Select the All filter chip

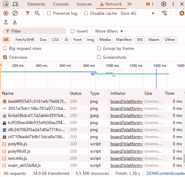6,40
